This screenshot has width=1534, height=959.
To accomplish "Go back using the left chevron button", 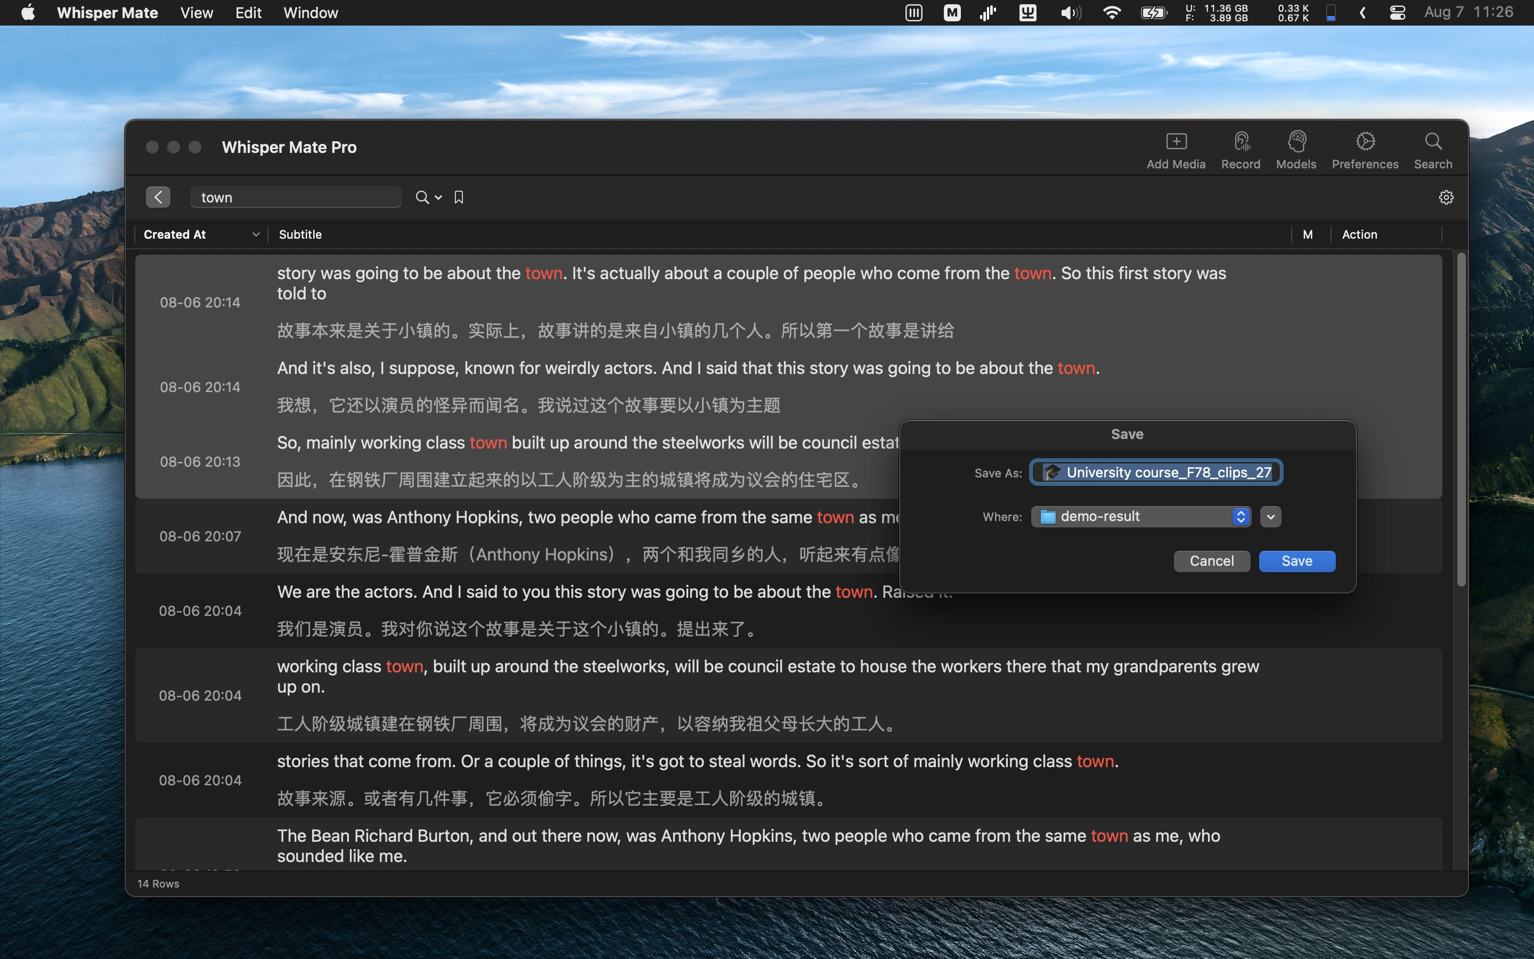I will pyautogui.click(x=158, y=197).
